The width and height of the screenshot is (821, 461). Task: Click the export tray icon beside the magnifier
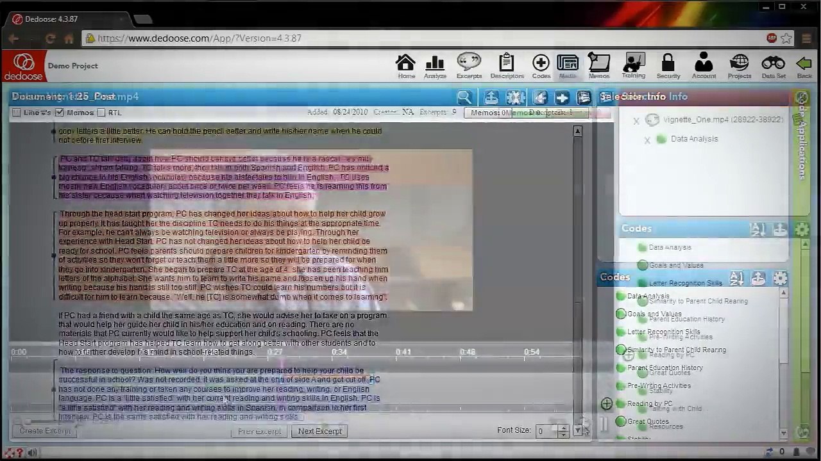[491, 97]
